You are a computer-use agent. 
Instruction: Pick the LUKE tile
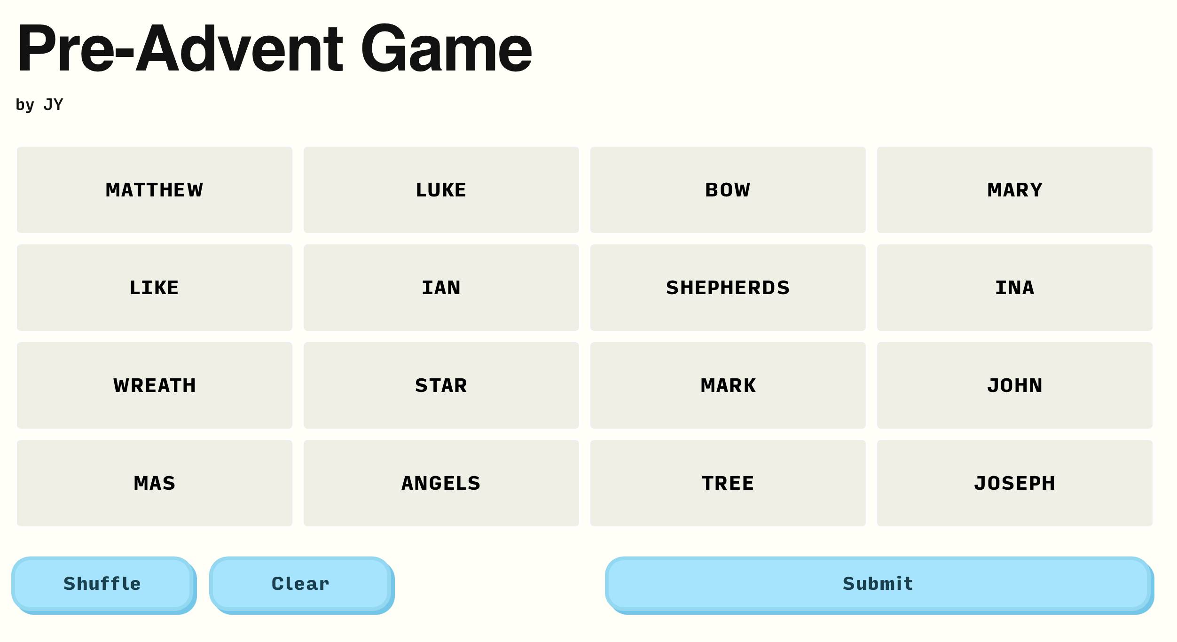pyautogui.click(x=441, y=190)
